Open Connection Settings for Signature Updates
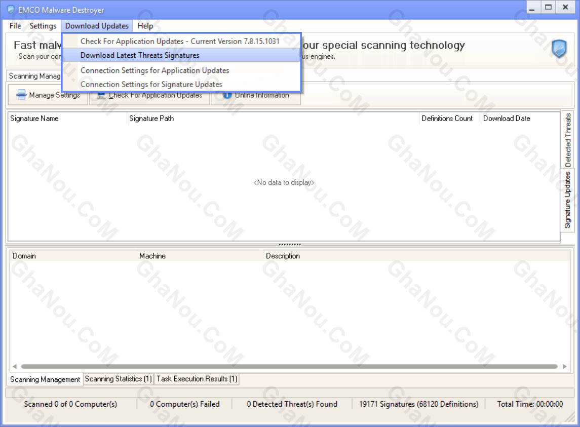The image size is (580, 427). (181, 85)
